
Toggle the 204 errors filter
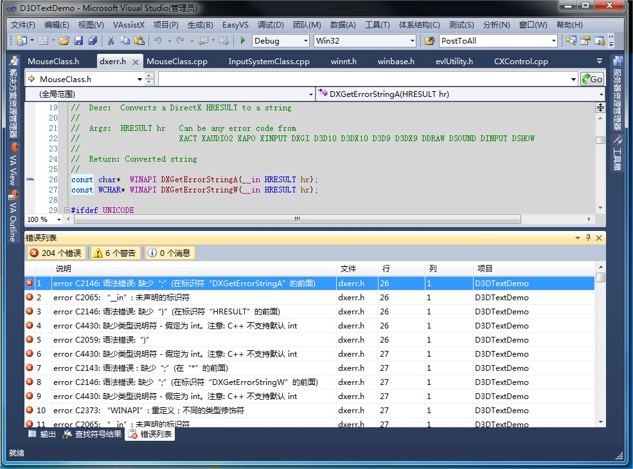56,253
